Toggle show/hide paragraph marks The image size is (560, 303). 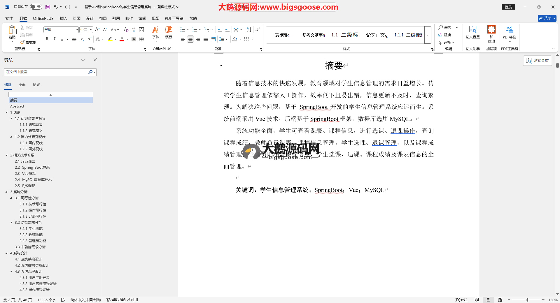[x=258, y=30]
